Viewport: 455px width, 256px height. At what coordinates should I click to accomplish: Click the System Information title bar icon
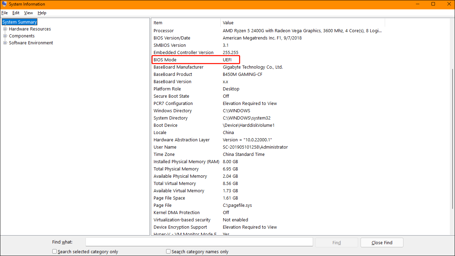[x=4, y=4]
